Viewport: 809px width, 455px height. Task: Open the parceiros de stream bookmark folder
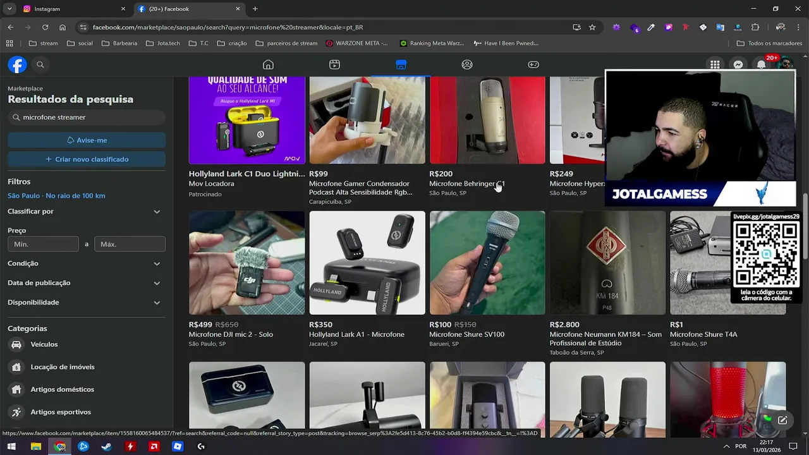(x=287, y=43)
